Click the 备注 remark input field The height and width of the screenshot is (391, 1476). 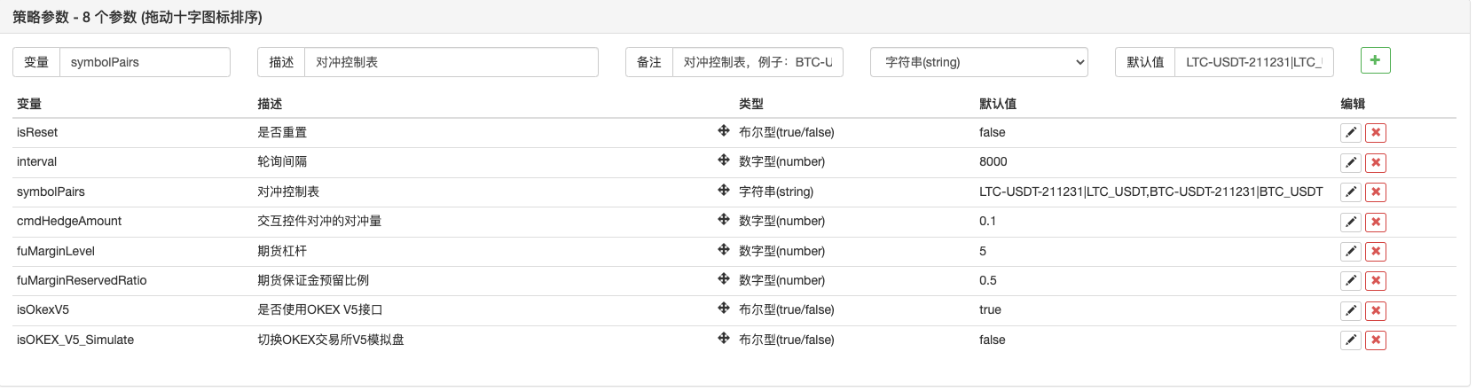(x=757, y=62)
